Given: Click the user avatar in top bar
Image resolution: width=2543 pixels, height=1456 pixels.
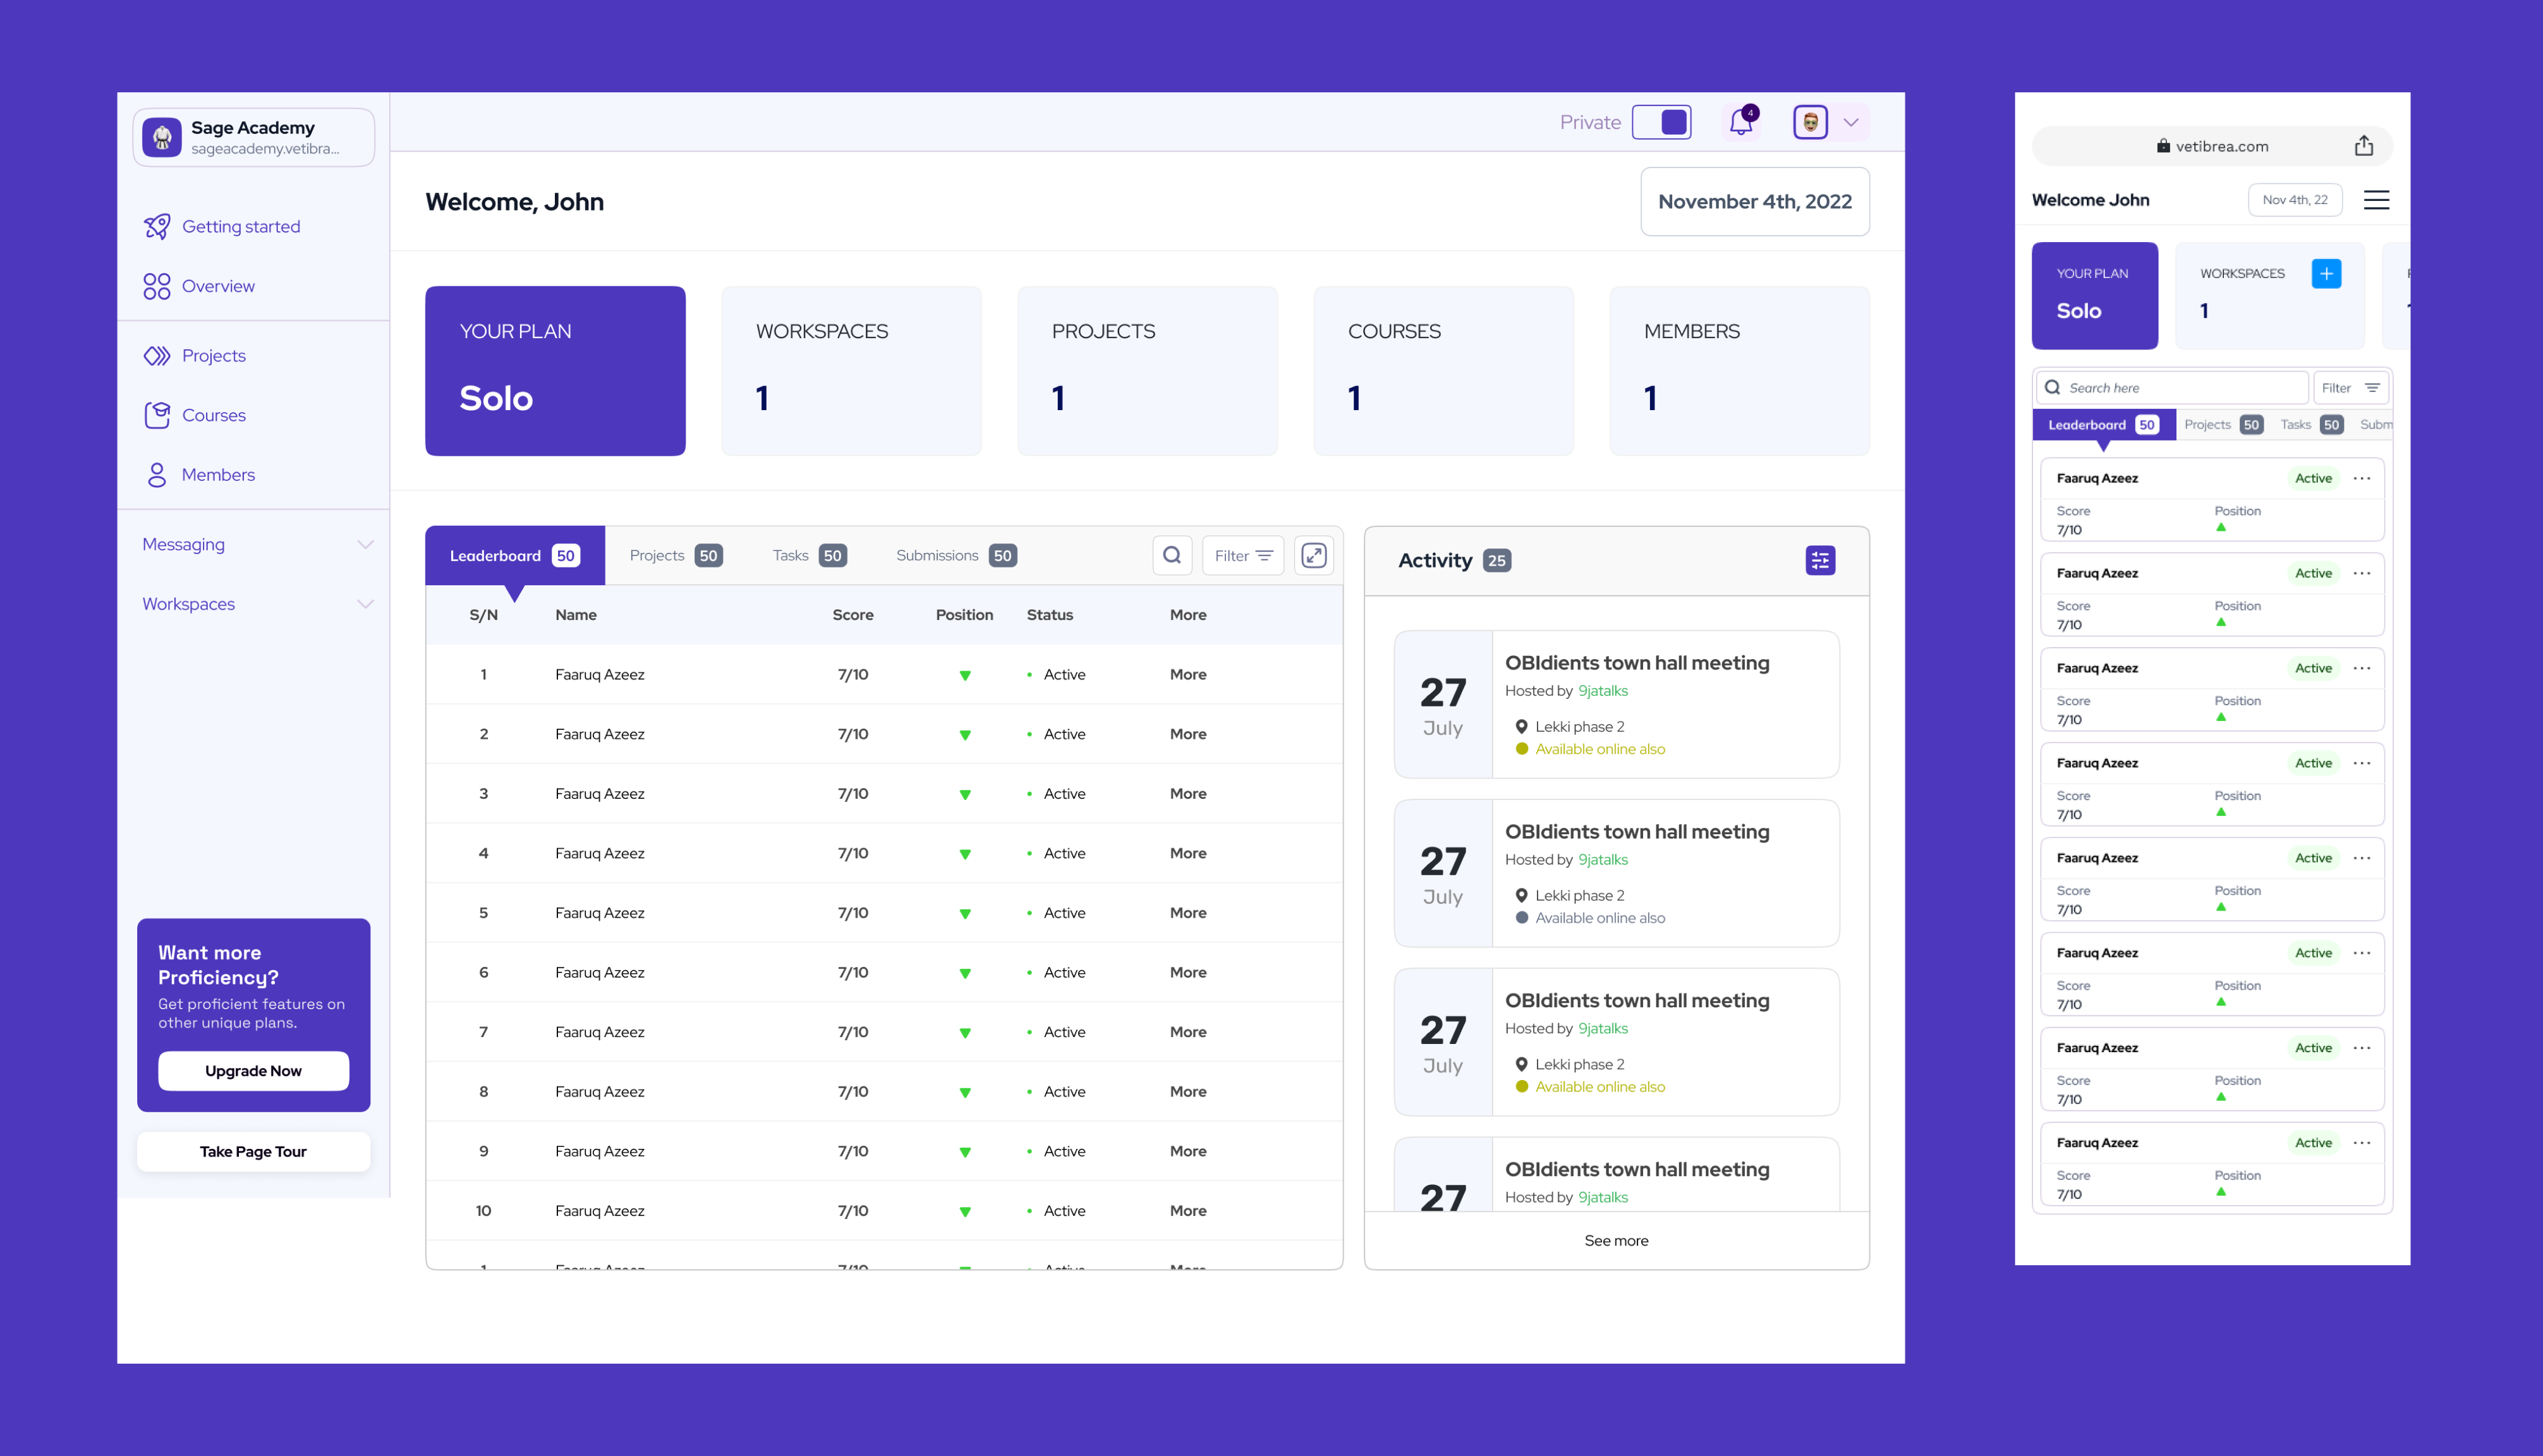Looking at the screenshot, I should [x=1810, y=122].
